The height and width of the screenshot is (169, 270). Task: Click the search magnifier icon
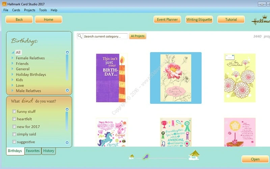(80, 36)
